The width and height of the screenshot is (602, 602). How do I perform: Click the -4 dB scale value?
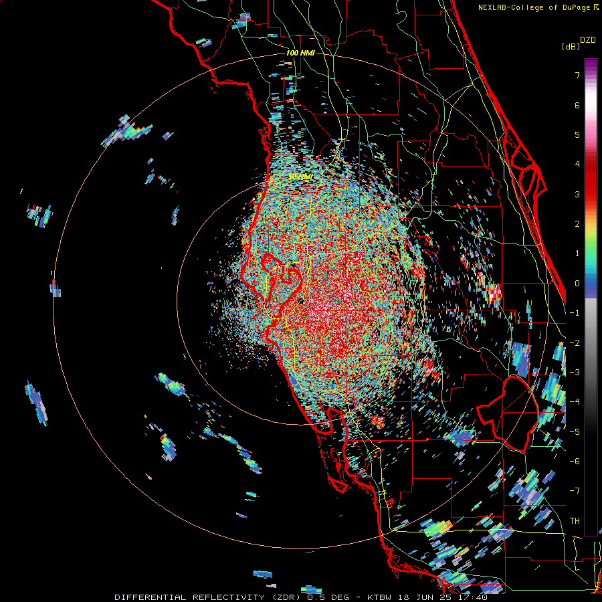tap(575, 402)
